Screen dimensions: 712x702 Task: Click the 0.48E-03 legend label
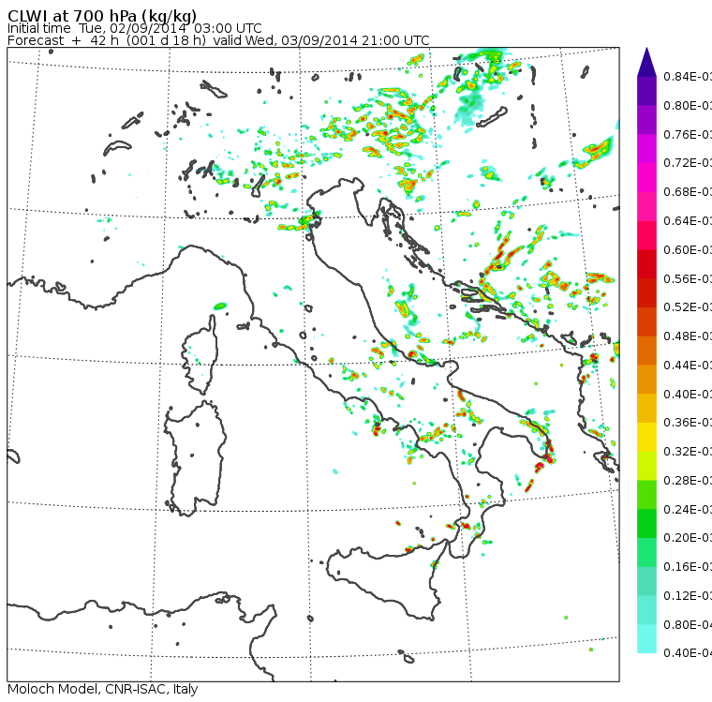pyautogui.click(x=688, y=336)
